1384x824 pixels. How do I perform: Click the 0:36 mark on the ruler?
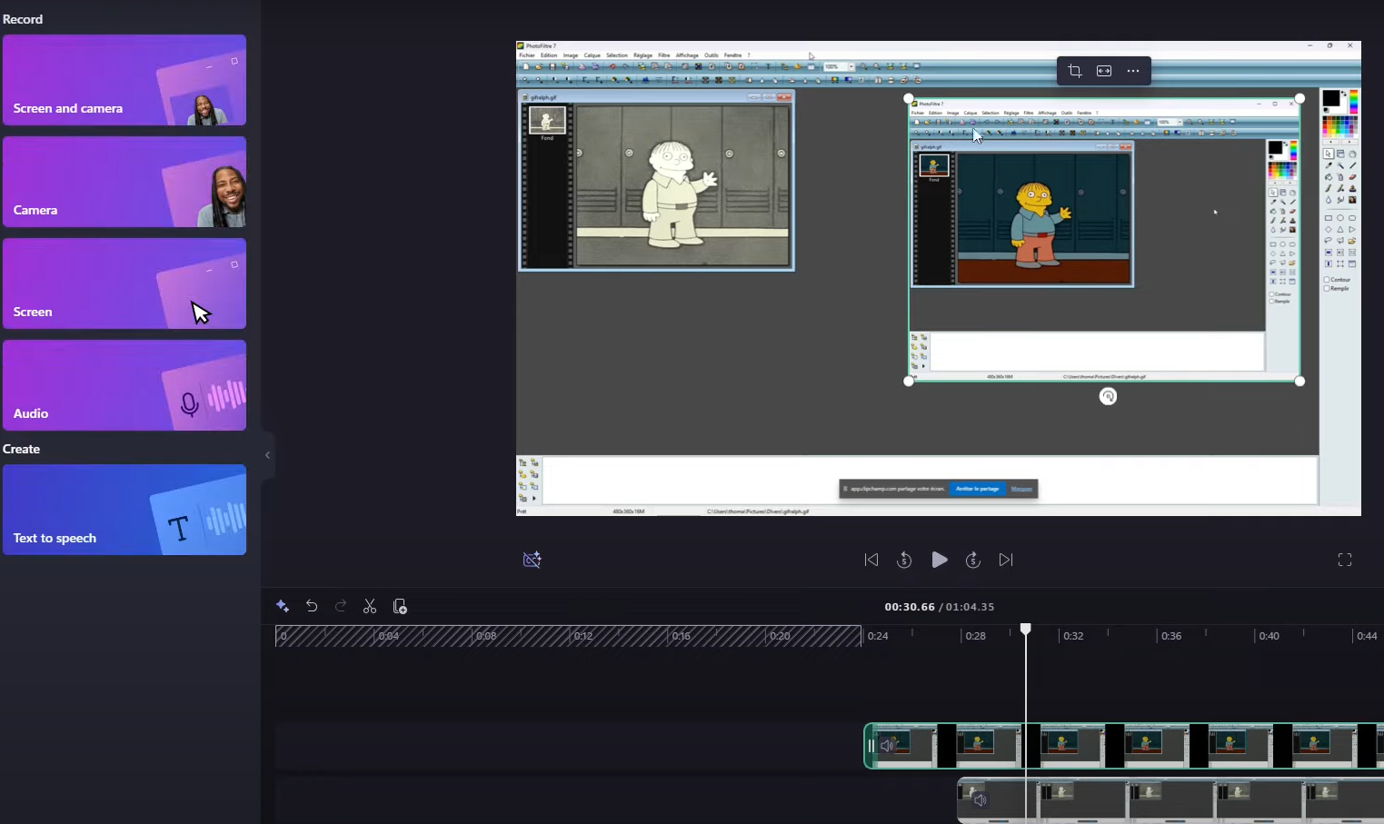[1171, 636]
